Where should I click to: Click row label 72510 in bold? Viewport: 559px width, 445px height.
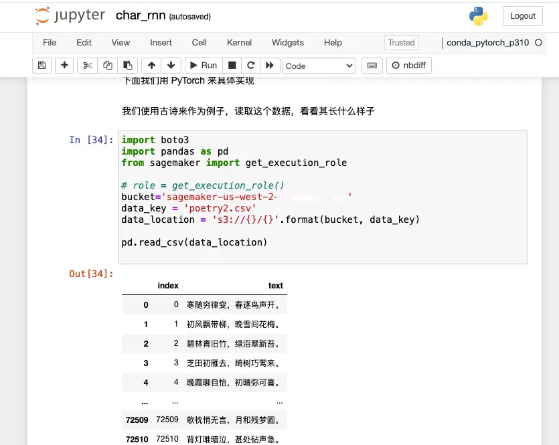[x=137, y=439]
